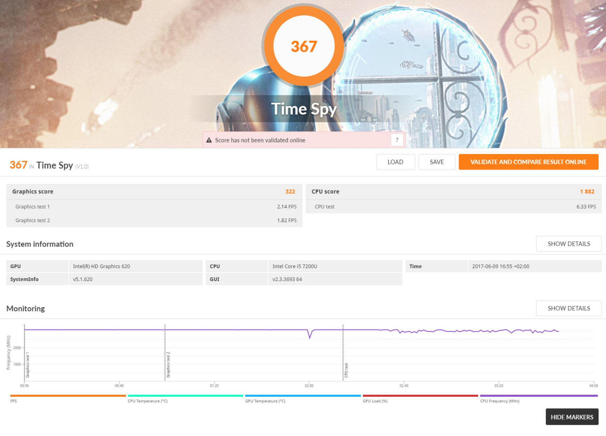Viewport: 606px width, 436px height.
Task: Select the Graphics test 2 row
Action: [154, 220]
